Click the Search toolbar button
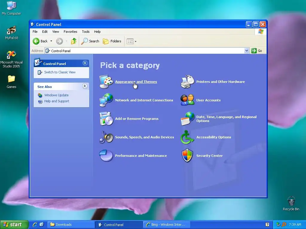This screenshot has height=229, width=306. 90,41
